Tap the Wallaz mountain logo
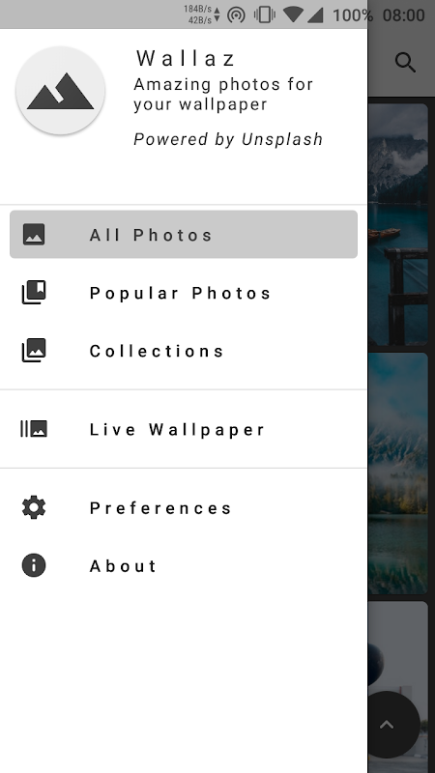The height and width of the screenshot is (773, 435). (60, 90)
